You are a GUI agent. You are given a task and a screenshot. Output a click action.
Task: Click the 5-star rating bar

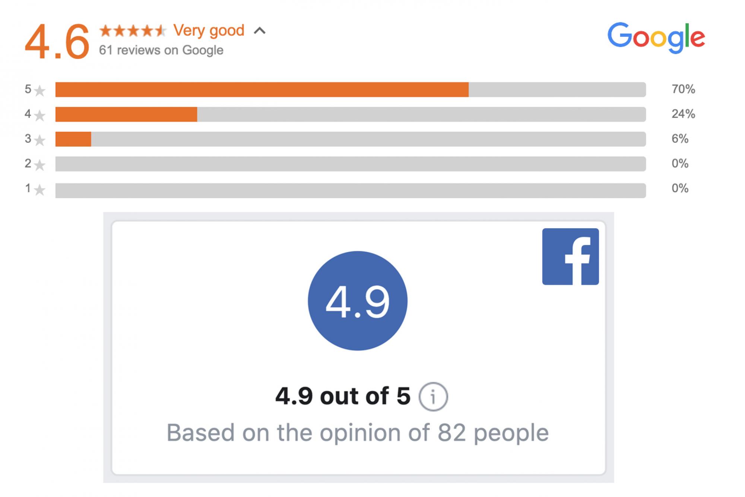click(x=350, y=89)
